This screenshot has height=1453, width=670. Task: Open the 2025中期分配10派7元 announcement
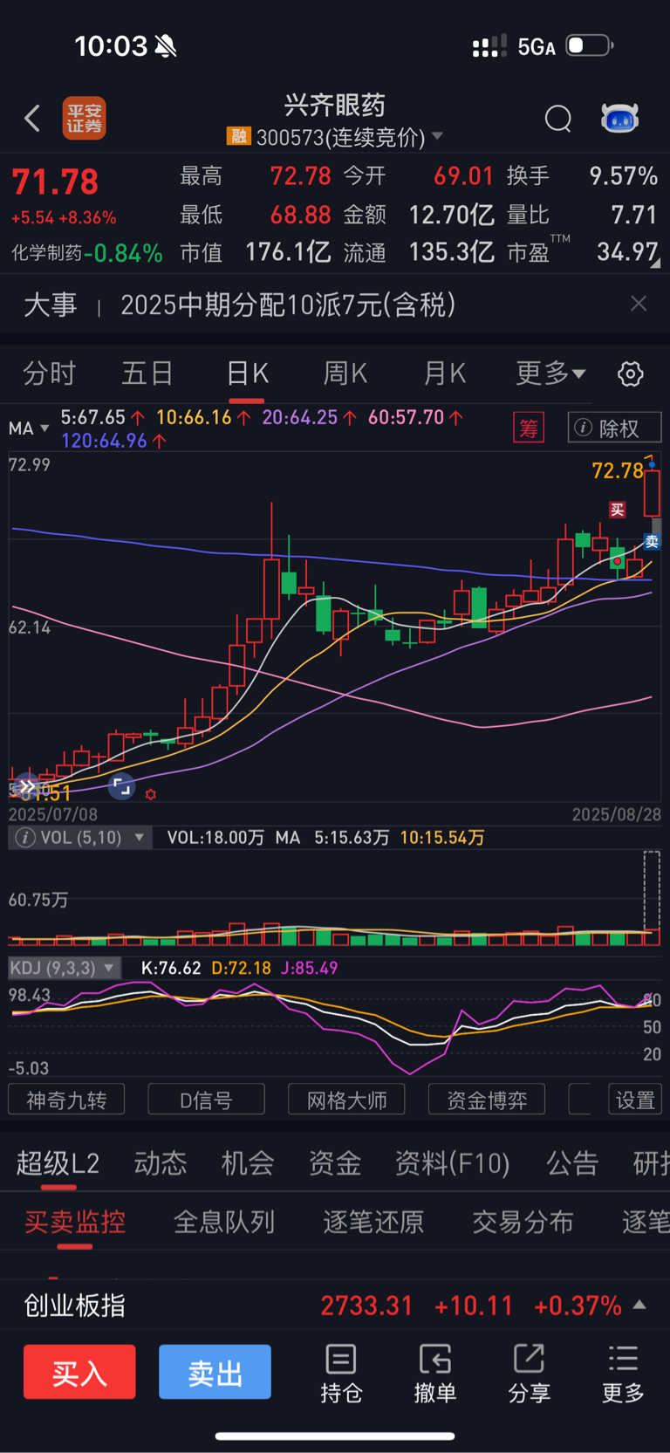click(x=288, y=305)
